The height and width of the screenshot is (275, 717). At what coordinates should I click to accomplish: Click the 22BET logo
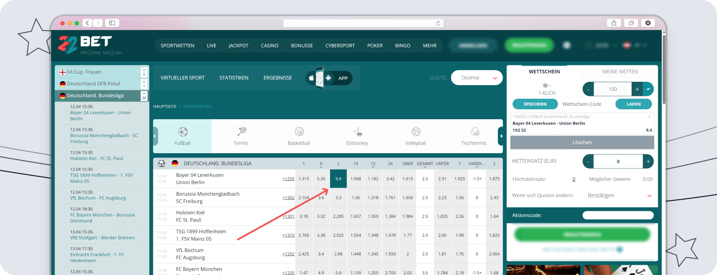coord(91,45)
